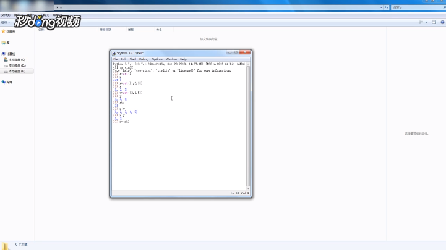Click the output line {1, 2, 3, 4, 5}

[x=126, y=112]
